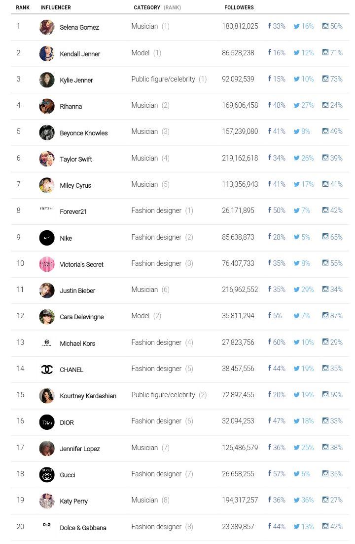Click Forever21 Fashion designer category text
This screenshot has height=544, width=355.
pyautogui.click(x=156, y=210)
